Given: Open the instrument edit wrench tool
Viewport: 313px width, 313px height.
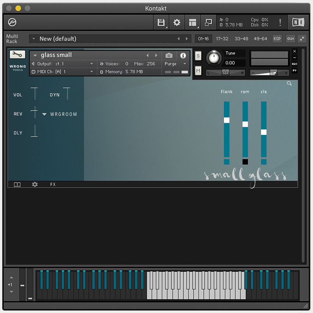Looking at the screenshot, I should (17, 55).
